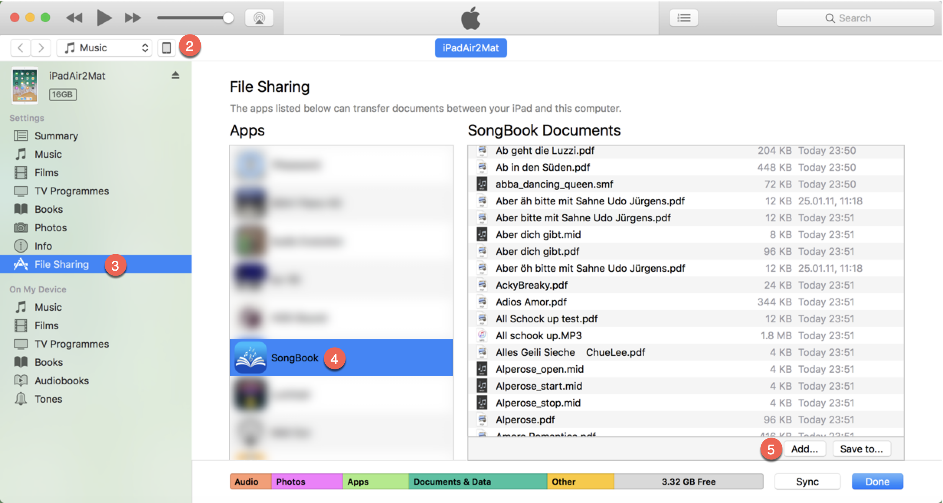Click the Up Next list icon
The width and height of the screenshot is (943, 503).
pos(684,18)
